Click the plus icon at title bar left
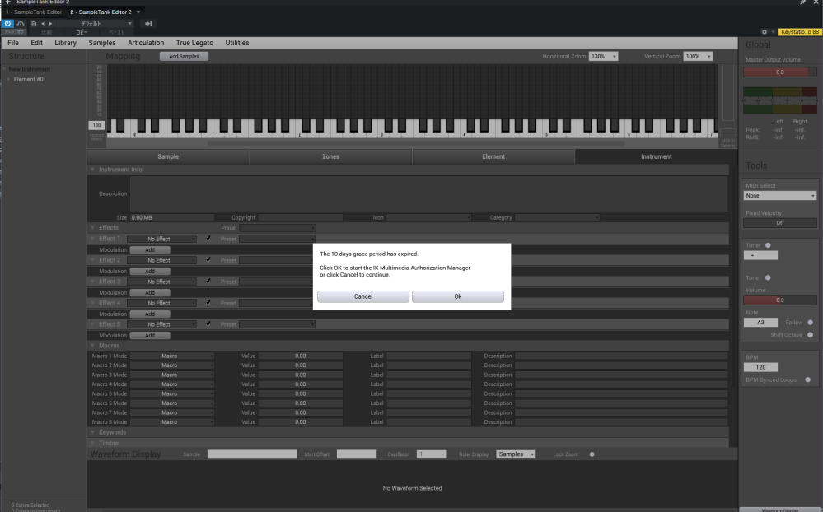The image size is (823, 512). 7,2
